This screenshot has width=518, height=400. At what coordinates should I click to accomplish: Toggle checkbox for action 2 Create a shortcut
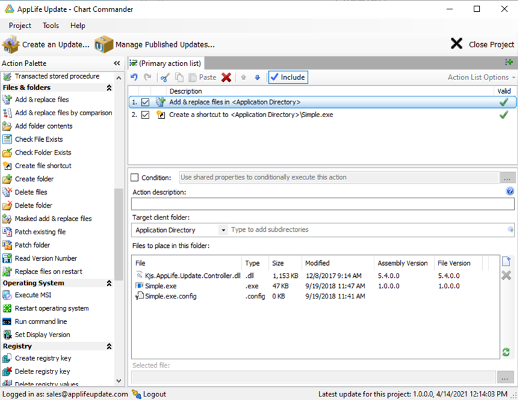coord(145,115)
